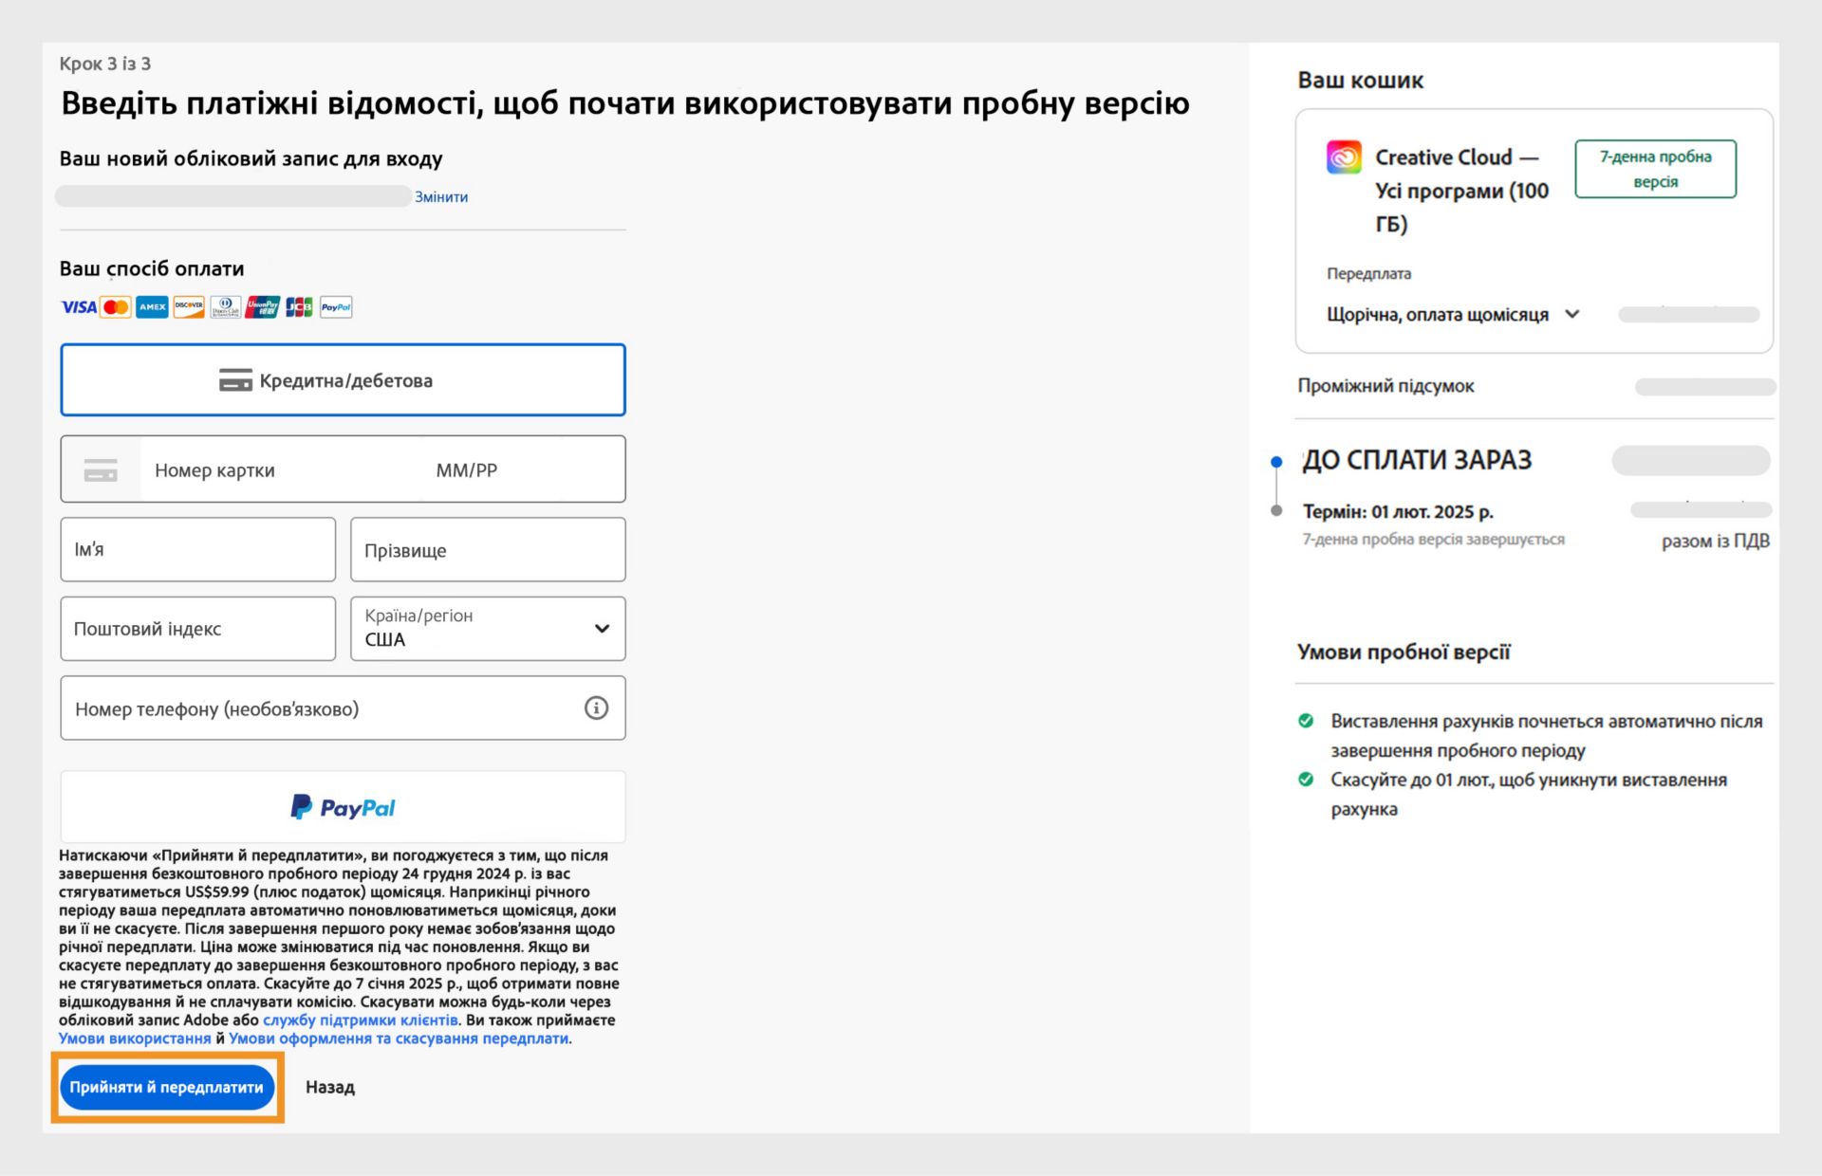
Task: Click Змінити link next to account
Action: click(x=441, y=197)
